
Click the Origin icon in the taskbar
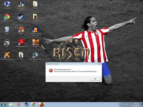[x=19, y=105]
